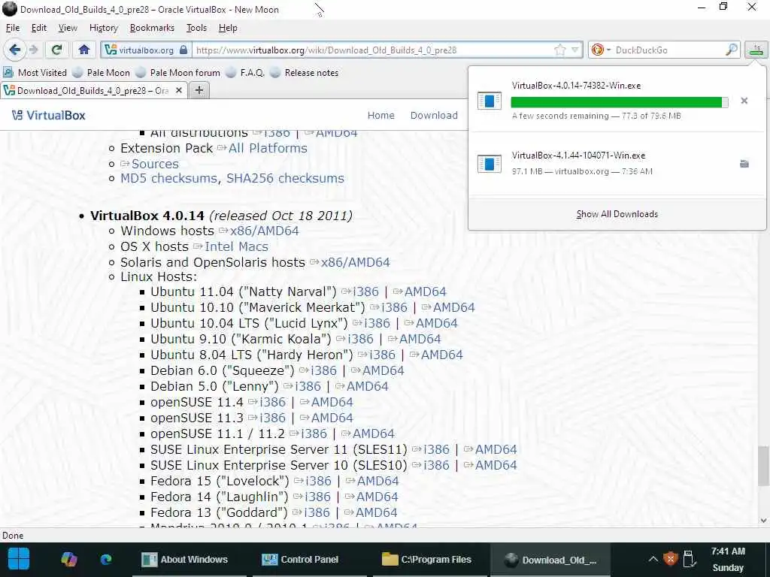The width and height of the screenshot is (770, 577).
Task: Open the Bookmarks menu
Action: (152, 28)
